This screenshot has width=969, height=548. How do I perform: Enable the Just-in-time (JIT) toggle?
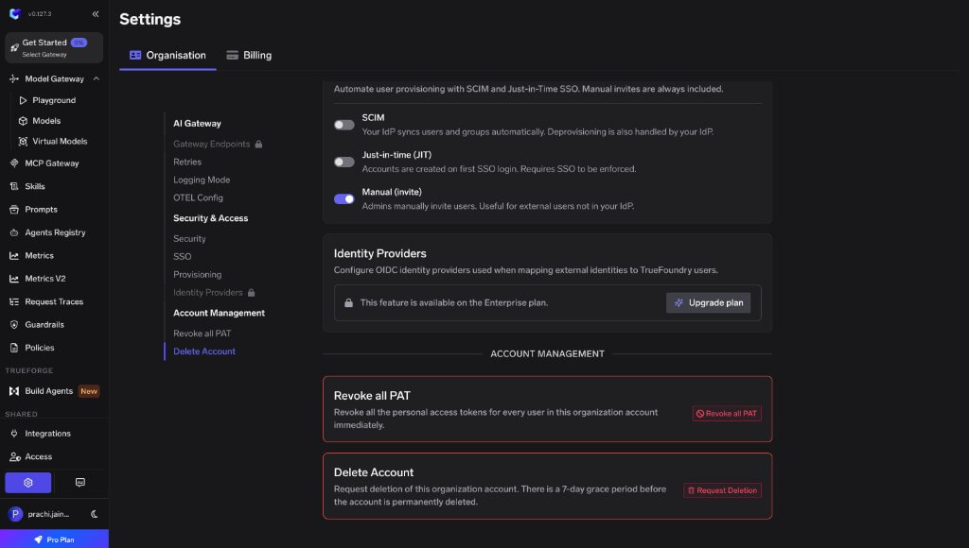[x=344, y=162]
